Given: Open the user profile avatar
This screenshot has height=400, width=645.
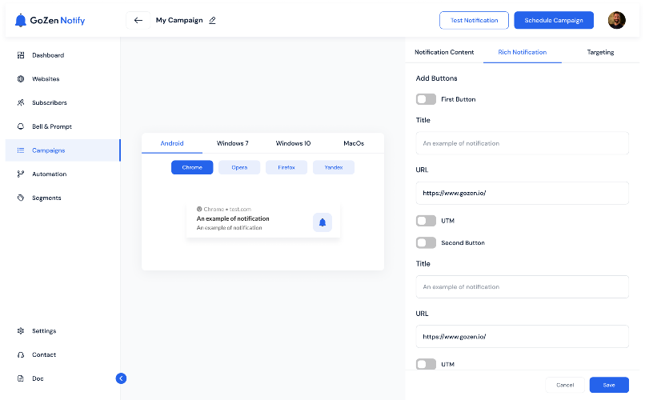Looking at the screenshot, I should [617, 20].
